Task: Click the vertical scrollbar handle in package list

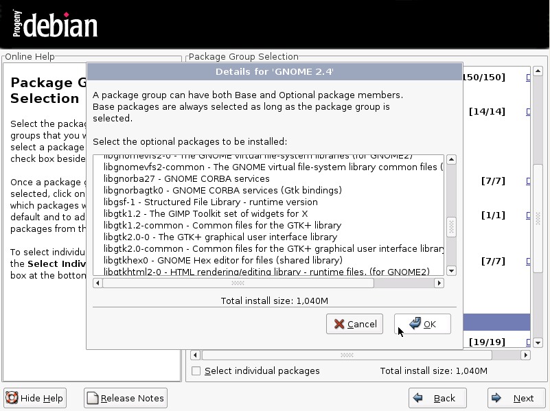Action: pyautogui.click(x=451, y=226)
